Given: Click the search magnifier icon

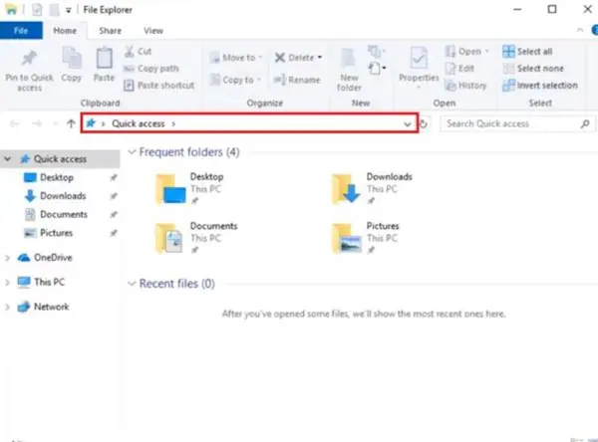Looking at the screenshot, I should (x=585, y=123).
